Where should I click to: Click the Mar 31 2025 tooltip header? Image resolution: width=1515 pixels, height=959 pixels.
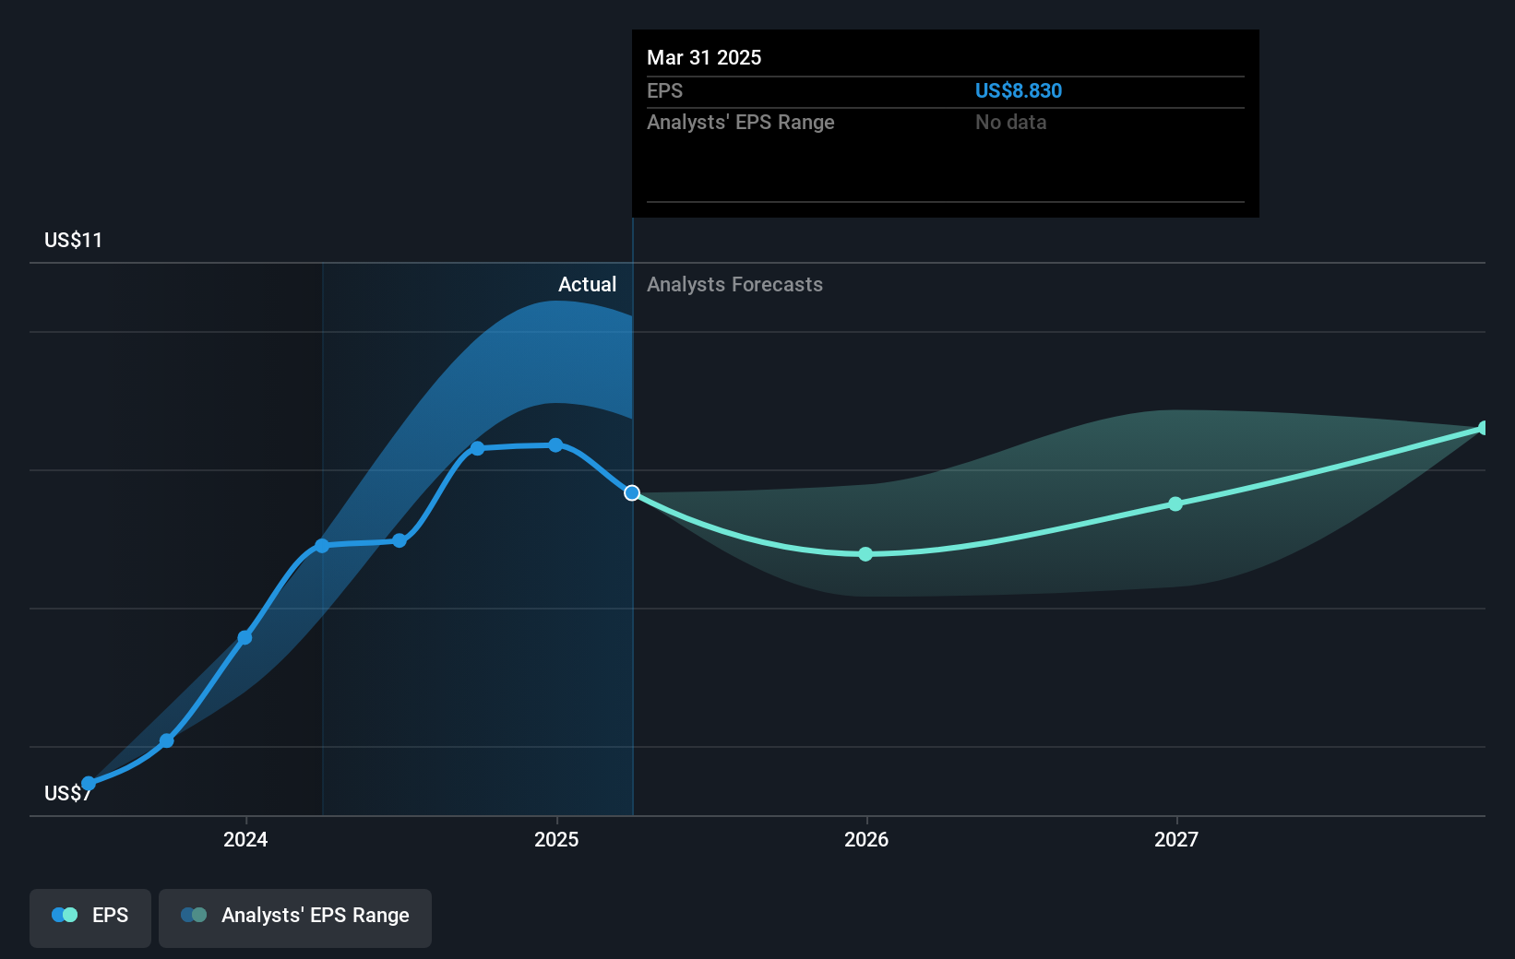click(704, 57)
